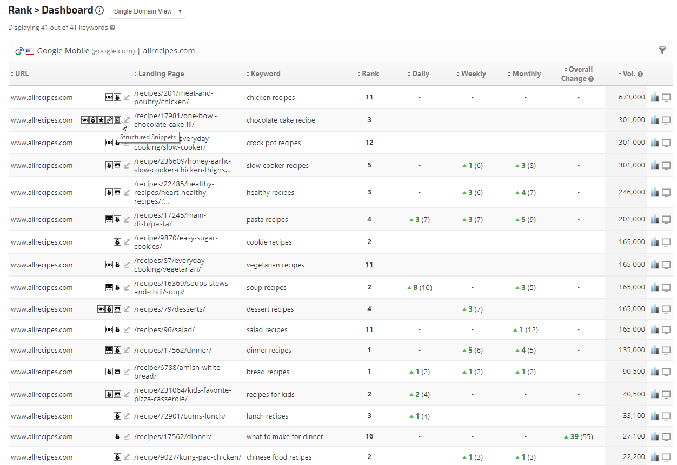Click Structured Snippets icon in chocolate cake row

pos(117,120)
